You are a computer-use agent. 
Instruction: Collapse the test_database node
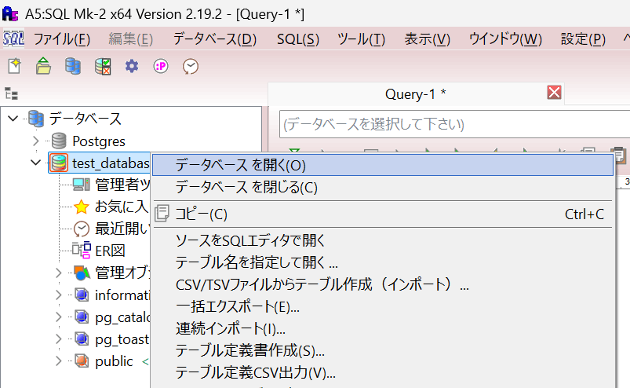point(36,163)
